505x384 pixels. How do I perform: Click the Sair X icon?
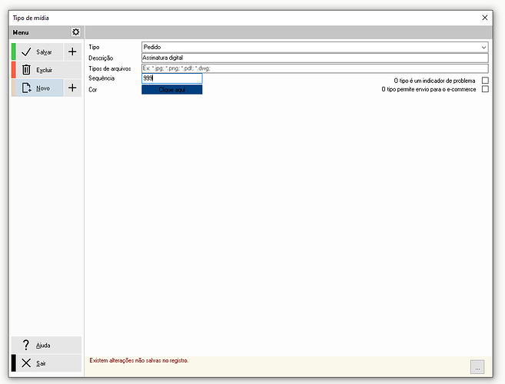(26, 363)
